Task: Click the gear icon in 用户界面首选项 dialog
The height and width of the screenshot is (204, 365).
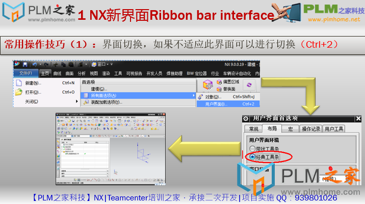Action: pyautogui.click(x=246, y=119)
